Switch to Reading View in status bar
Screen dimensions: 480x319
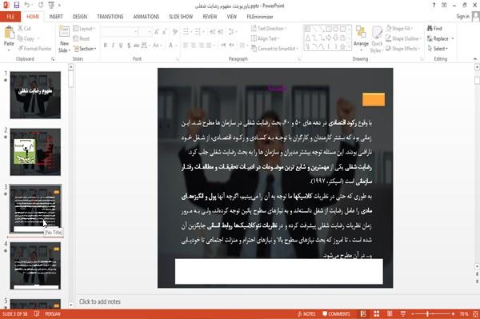click(390, 313)
